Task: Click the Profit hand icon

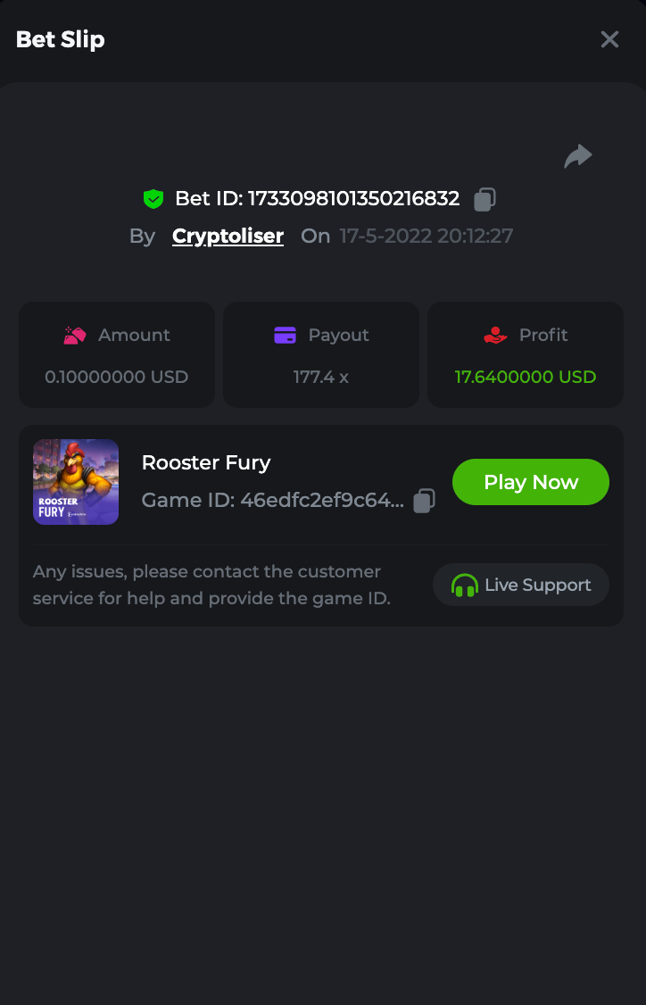Action: (495, 336)
